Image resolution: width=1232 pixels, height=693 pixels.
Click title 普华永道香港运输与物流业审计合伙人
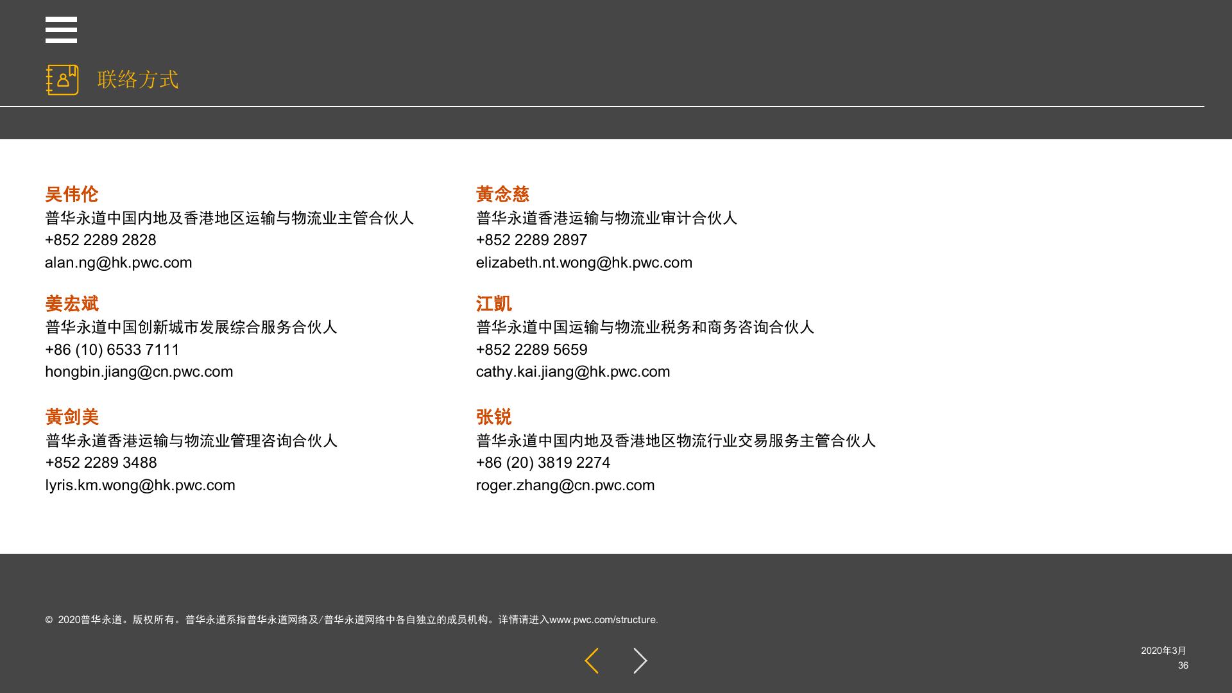point(606,218)
